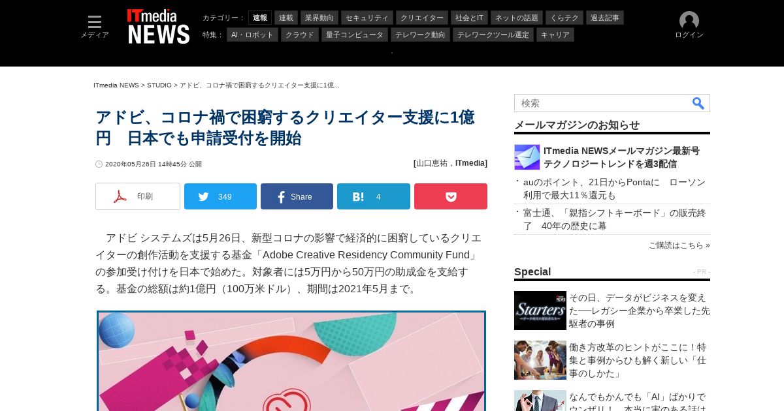Select the 業界動向 category
The image size is (784, 411).
319,18
